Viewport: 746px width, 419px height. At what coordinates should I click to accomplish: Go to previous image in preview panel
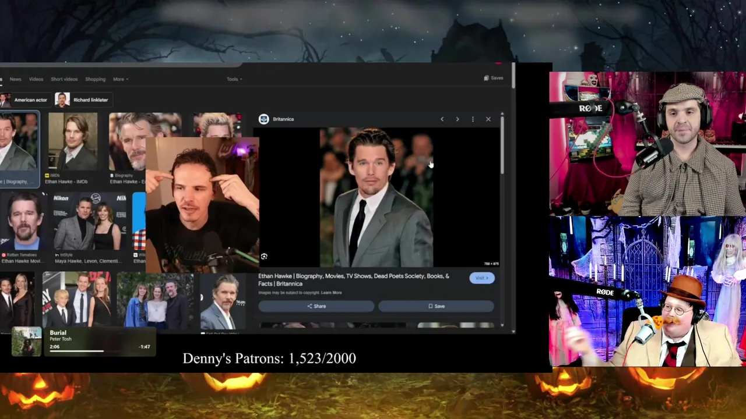tap(442, 119)
